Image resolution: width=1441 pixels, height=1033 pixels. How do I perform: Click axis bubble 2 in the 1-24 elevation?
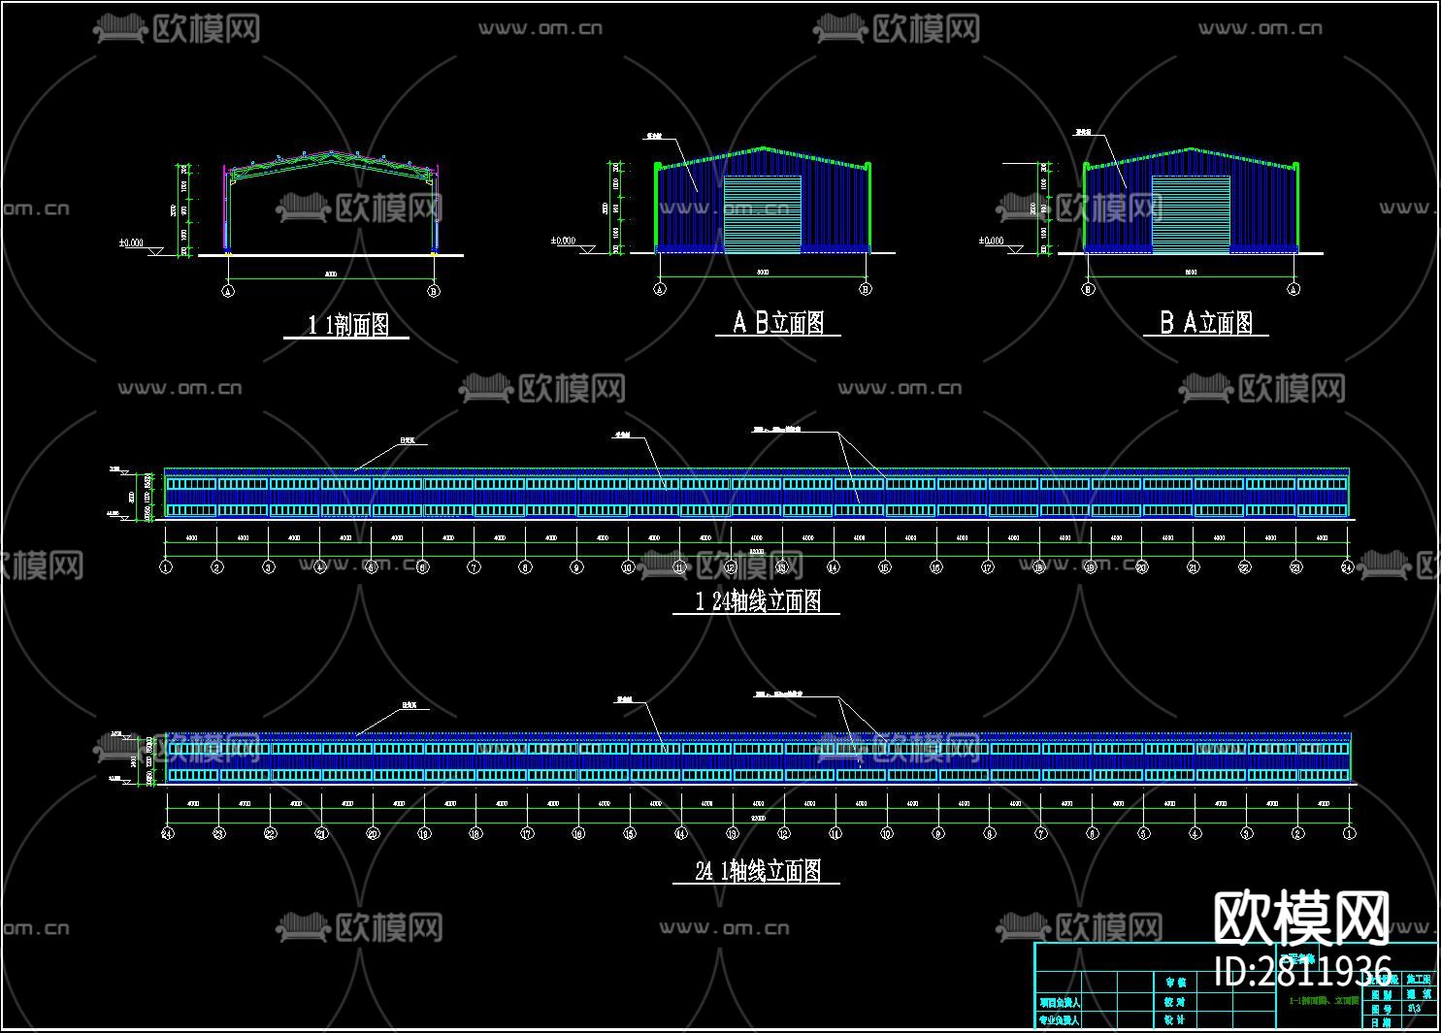[217, 567]
